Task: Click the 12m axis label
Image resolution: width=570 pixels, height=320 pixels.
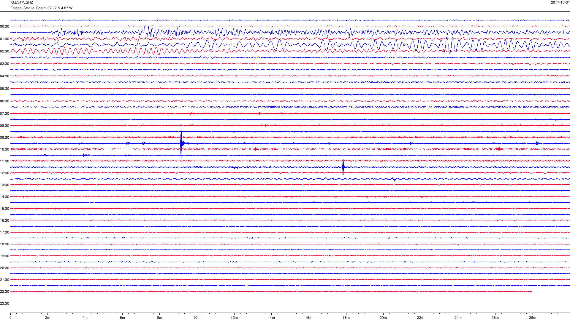Action: click(234, 318)
